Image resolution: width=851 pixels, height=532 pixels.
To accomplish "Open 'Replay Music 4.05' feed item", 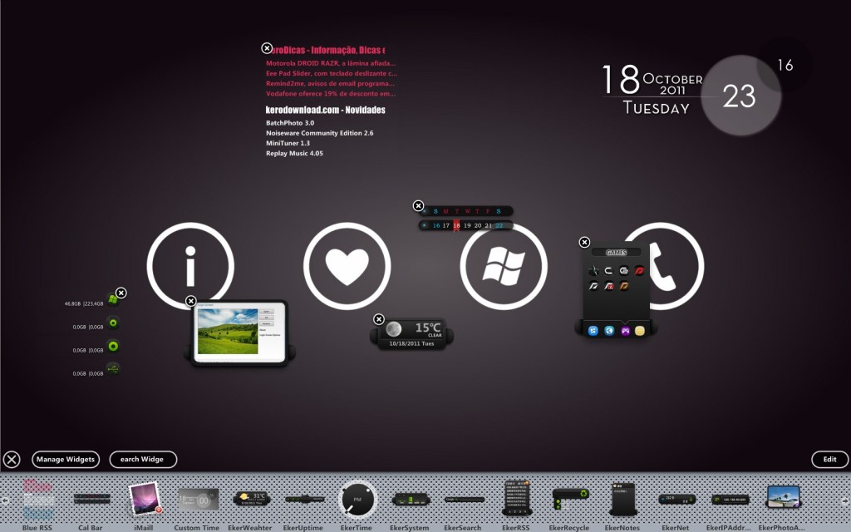I will pos(294,154).
